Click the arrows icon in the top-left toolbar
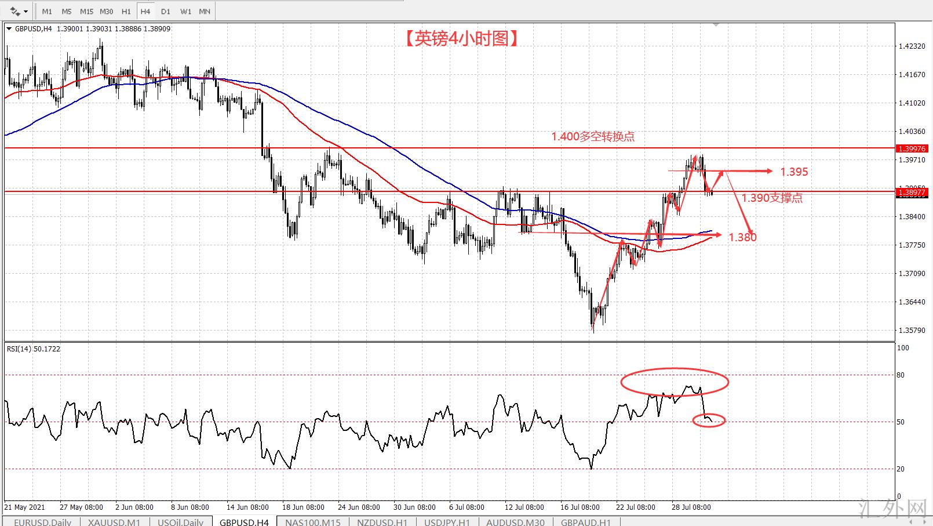Screen dimensions: 933x526 [x=14, y=11]
